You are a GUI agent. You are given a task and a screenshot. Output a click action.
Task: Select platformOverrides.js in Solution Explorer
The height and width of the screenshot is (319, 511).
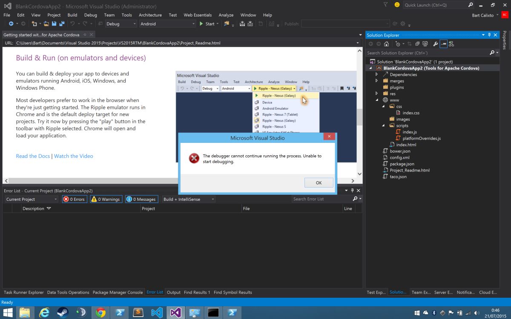tap(422, 138)
